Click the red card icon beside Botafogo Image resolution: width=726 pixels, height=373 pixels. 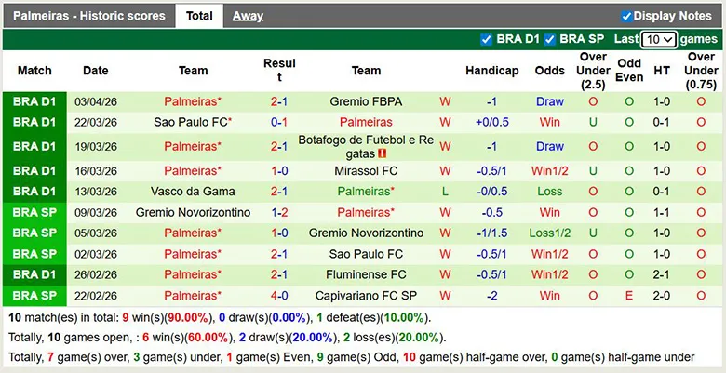point(382,153)
